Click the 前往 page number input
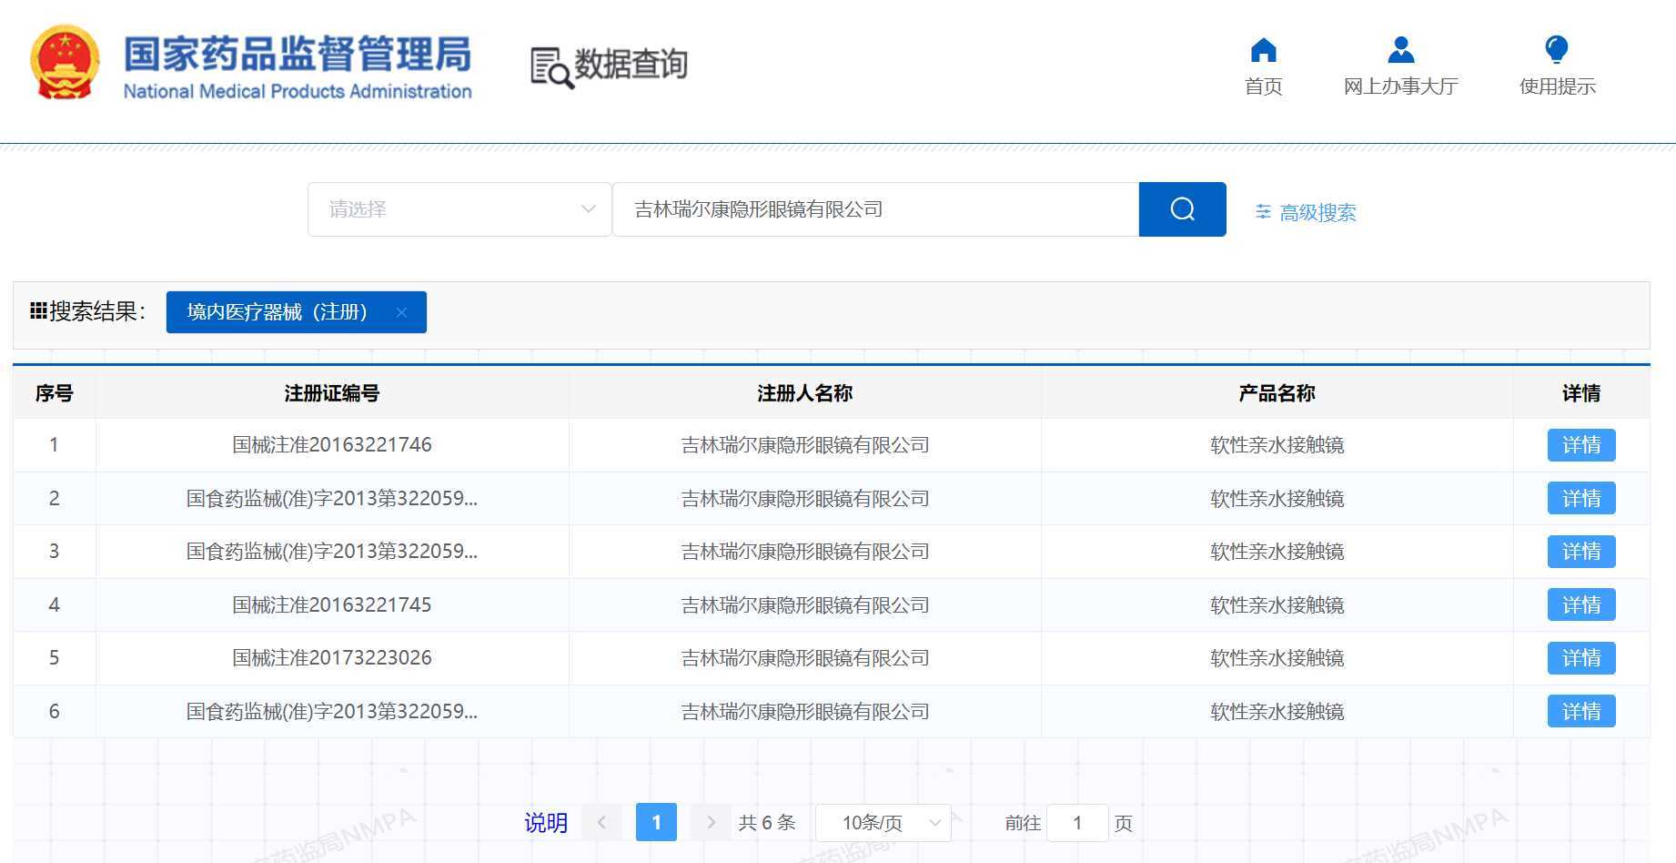 tap(1077, 823)
